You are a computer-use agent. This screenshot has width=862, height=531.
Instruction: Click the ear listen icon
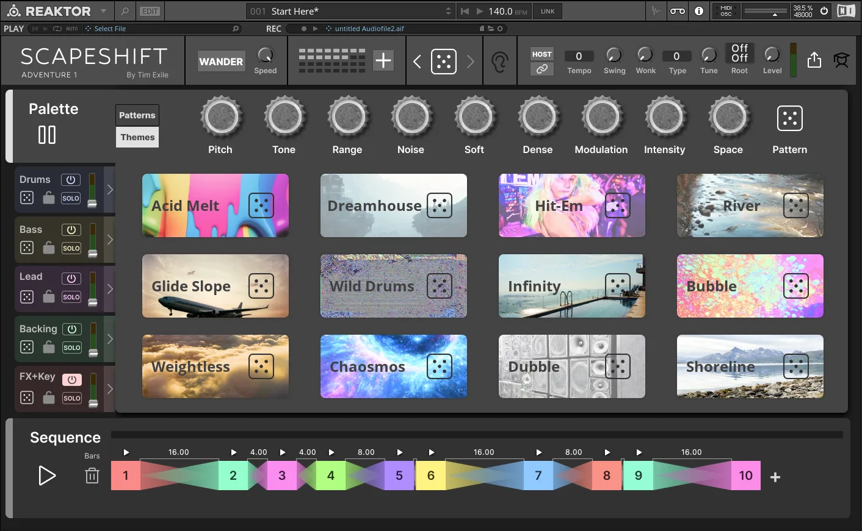pyautogui.click(x=500, y=62)
